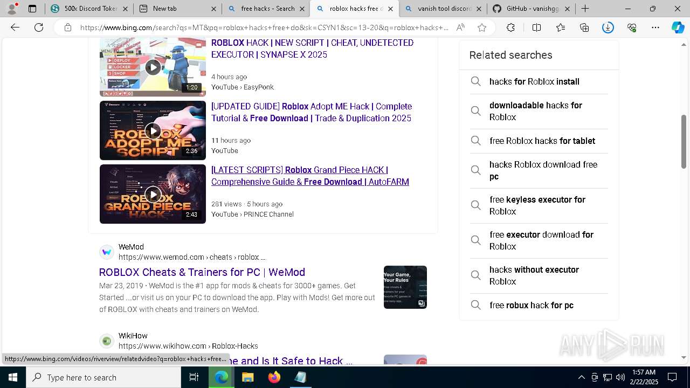Screen dimensions: 690x388
Task: Open the taskbar clock showing 1:57 AM
Action: pos(644,377)
